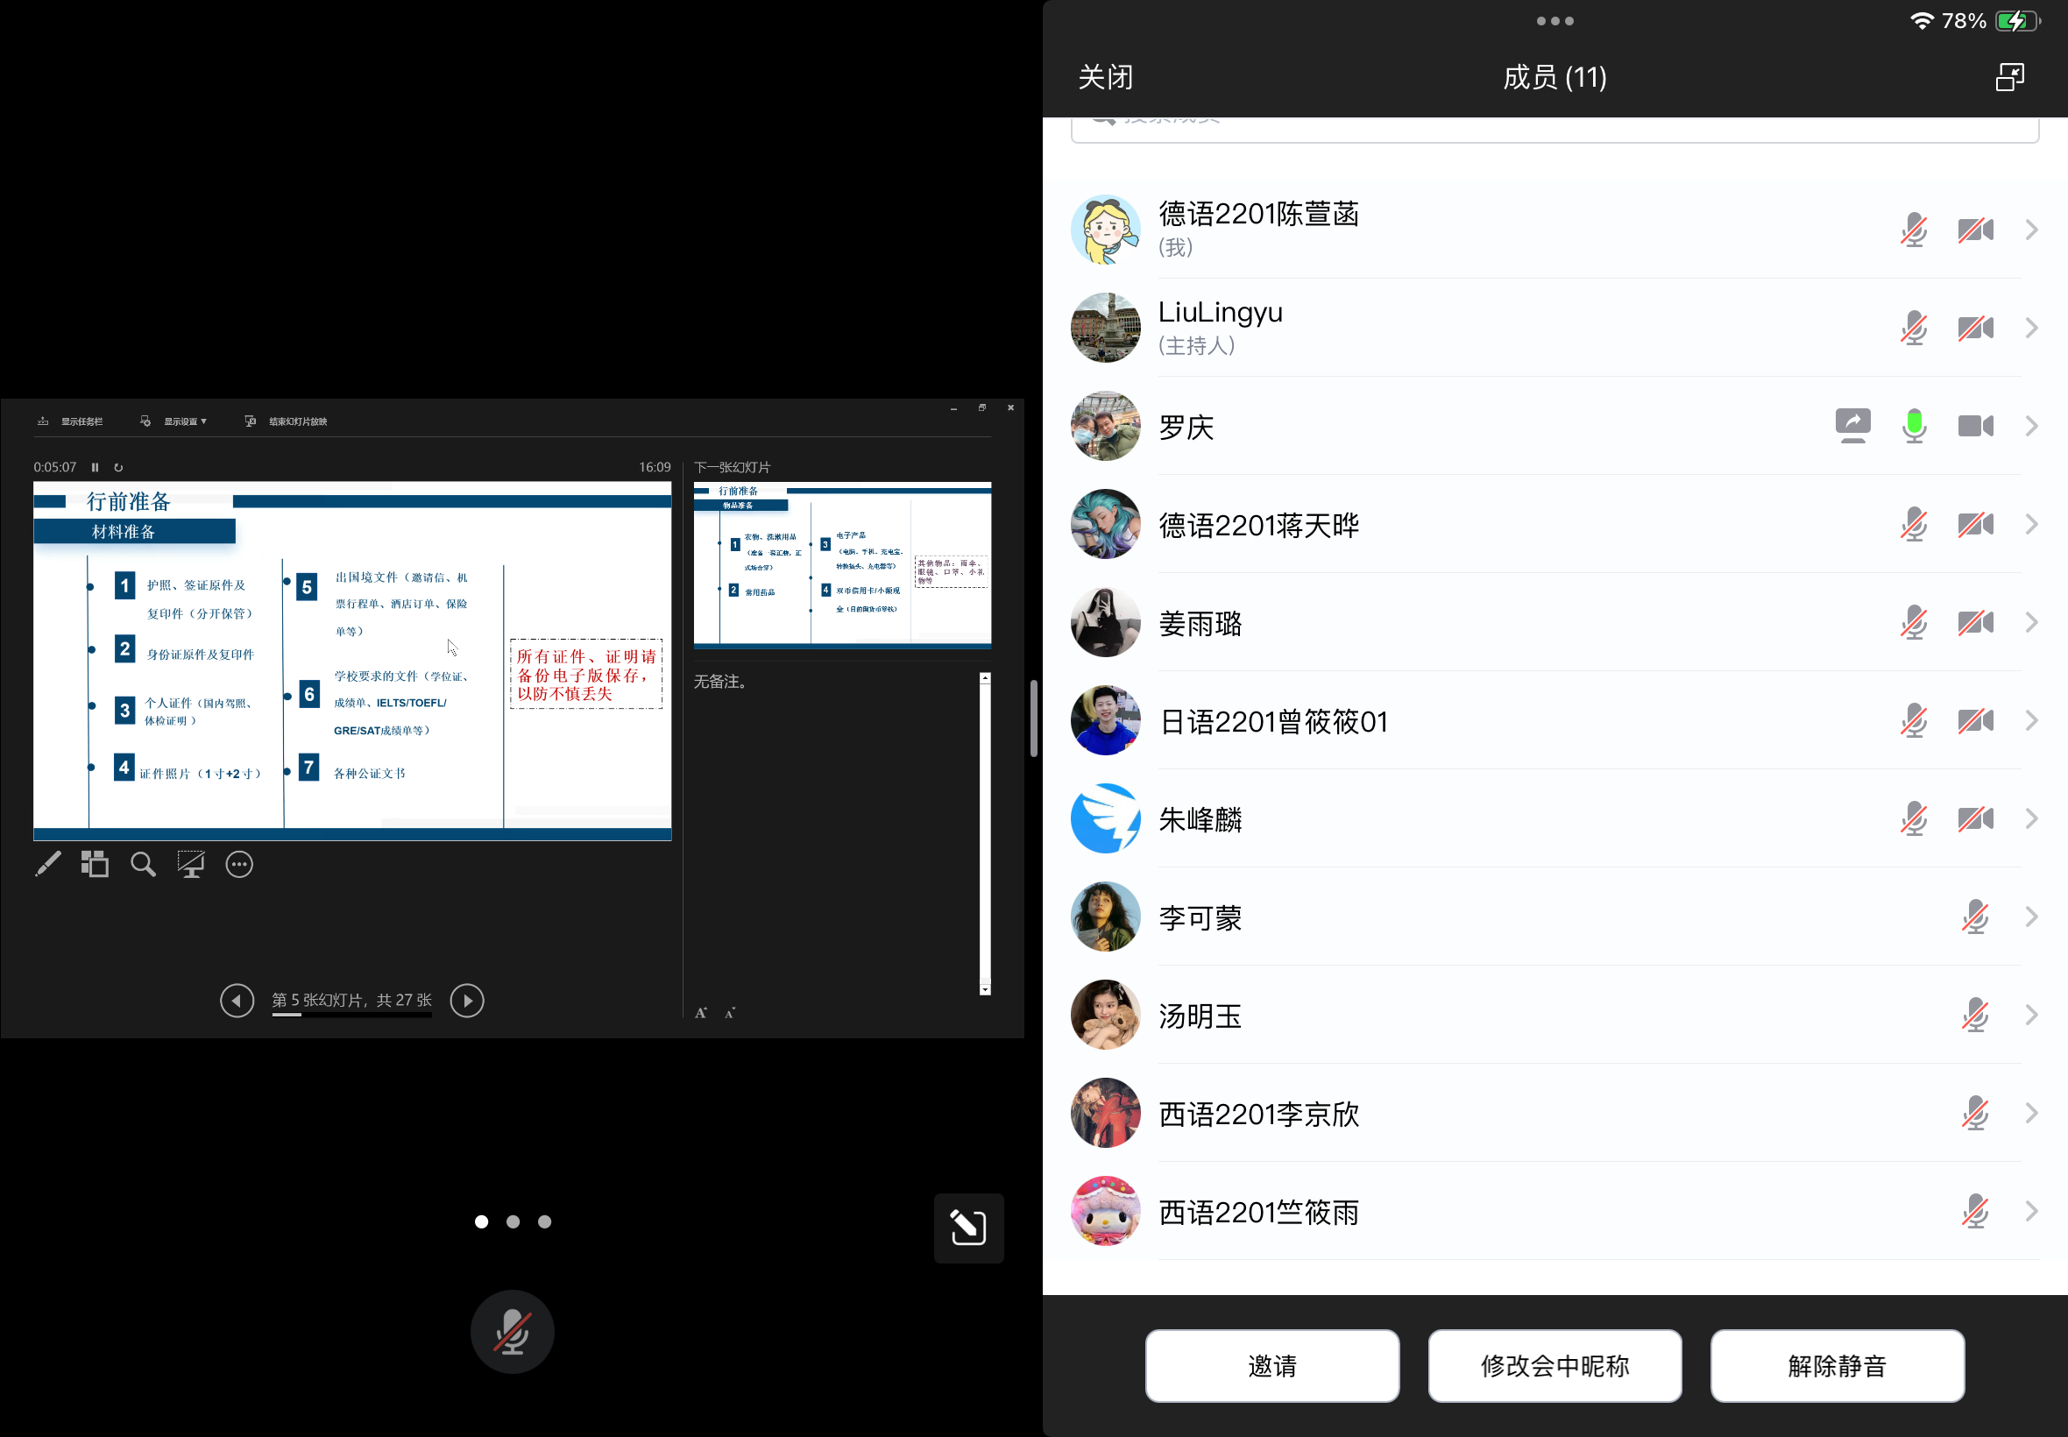The image size is (2068, 1437).
Task: Open more slideshow options ellipsis icon
Action: click(238, 864)
